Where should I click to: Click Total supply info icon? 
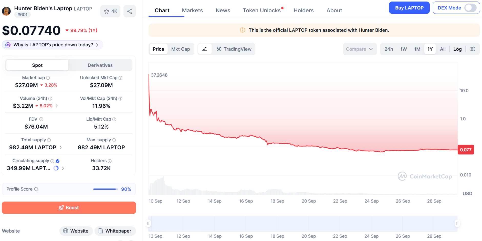tap(49, 140)
